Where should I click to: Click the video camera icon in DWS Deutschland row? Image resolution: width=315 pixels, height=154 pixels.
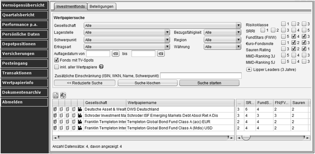[80, 109]
